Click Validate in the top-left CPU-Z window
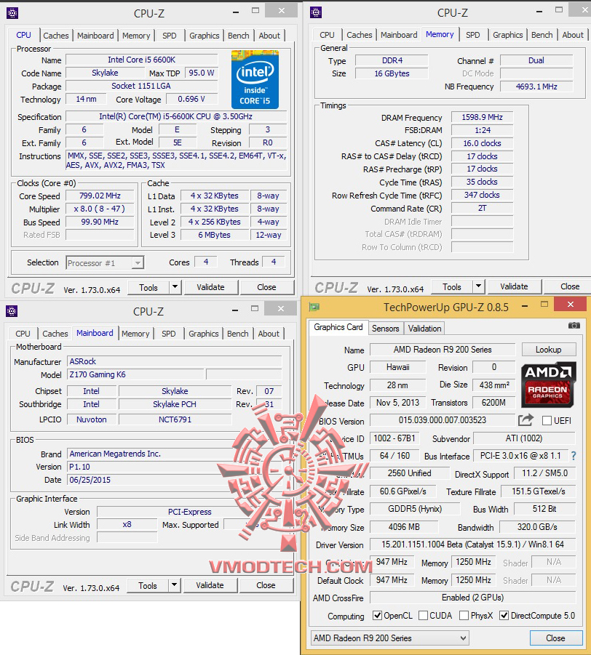The width and height of the screenshot is (591, 655). [x=210, y=287]
